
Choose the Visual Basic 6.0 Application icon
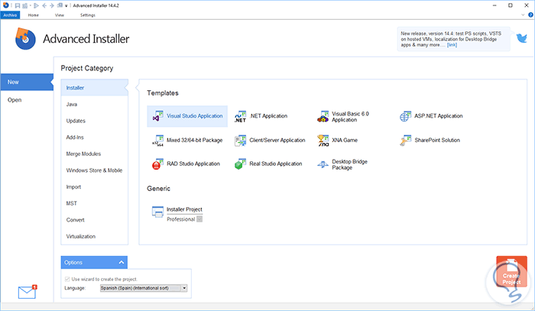point(323,116)
